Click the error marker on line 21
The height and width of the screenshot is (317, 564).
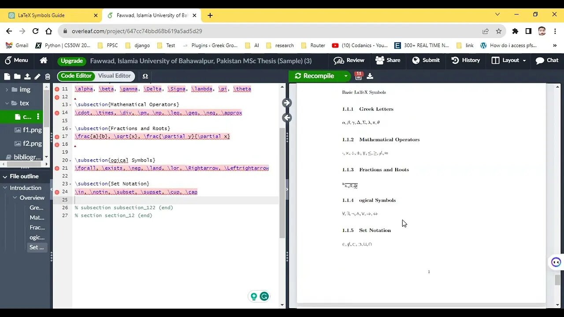point(57,168)
